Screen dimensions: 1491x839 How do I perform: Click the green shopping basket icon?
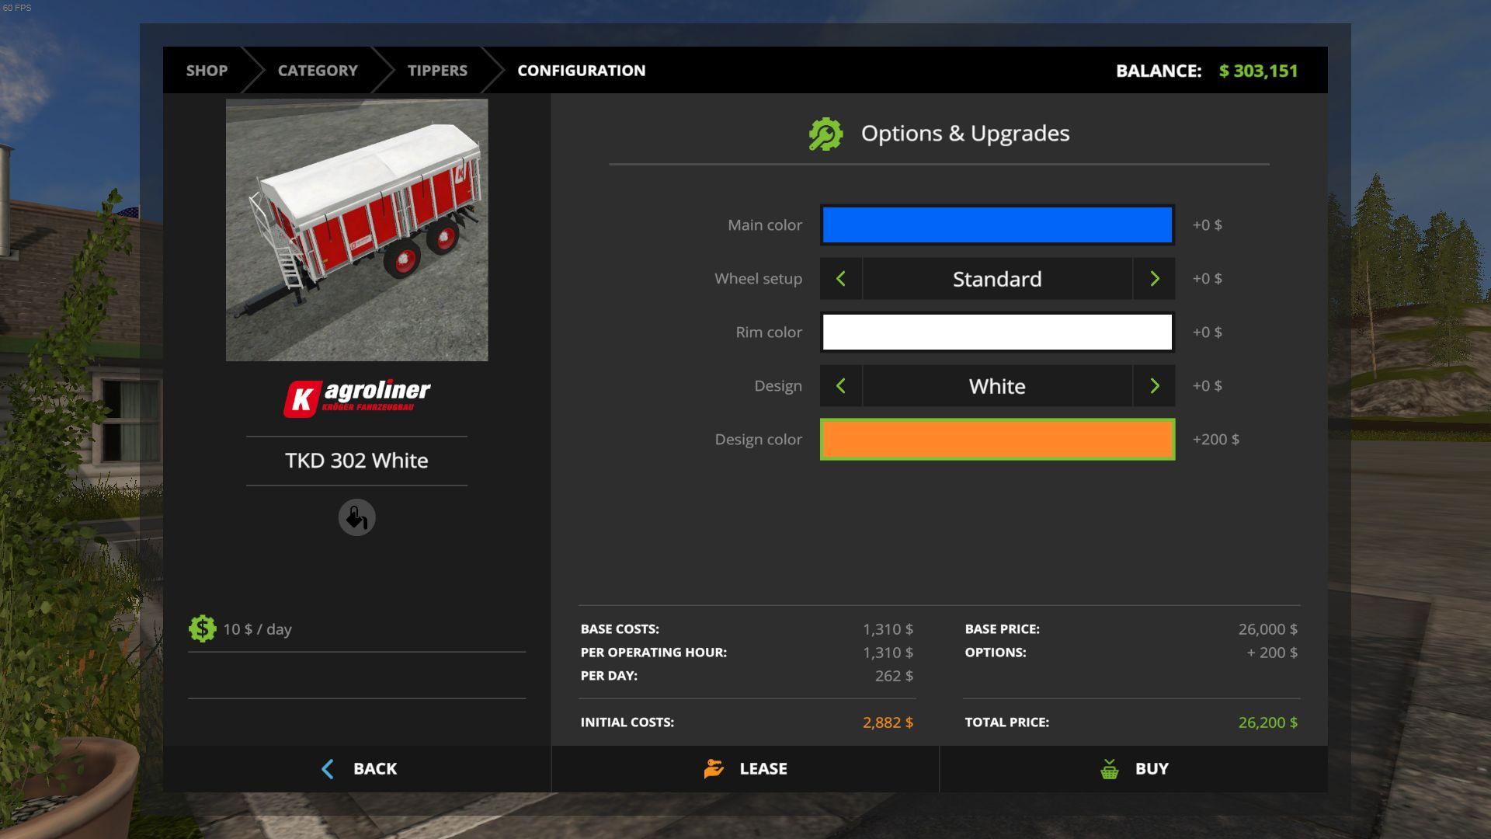click(x=1110, y=769)
